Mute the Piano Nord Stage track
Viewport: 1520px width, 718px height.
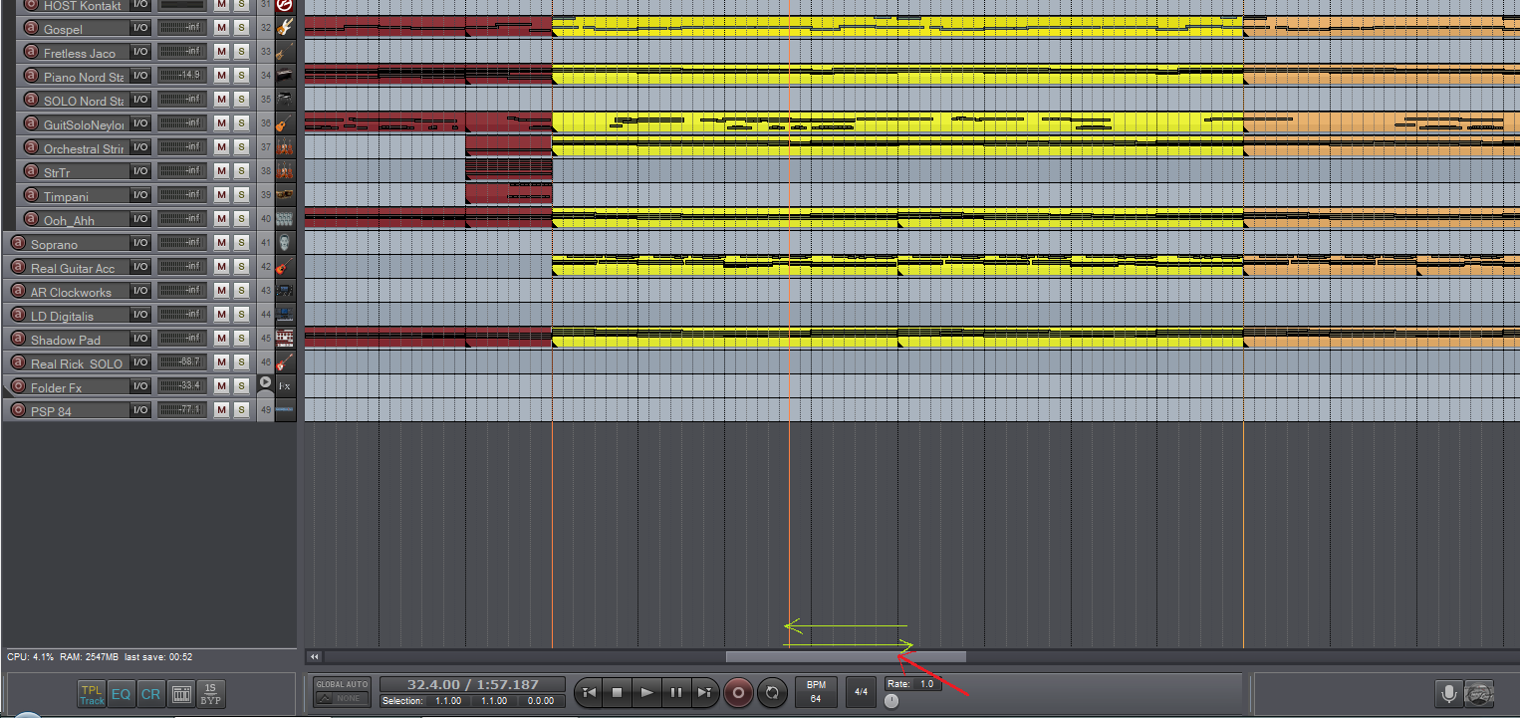221,76
